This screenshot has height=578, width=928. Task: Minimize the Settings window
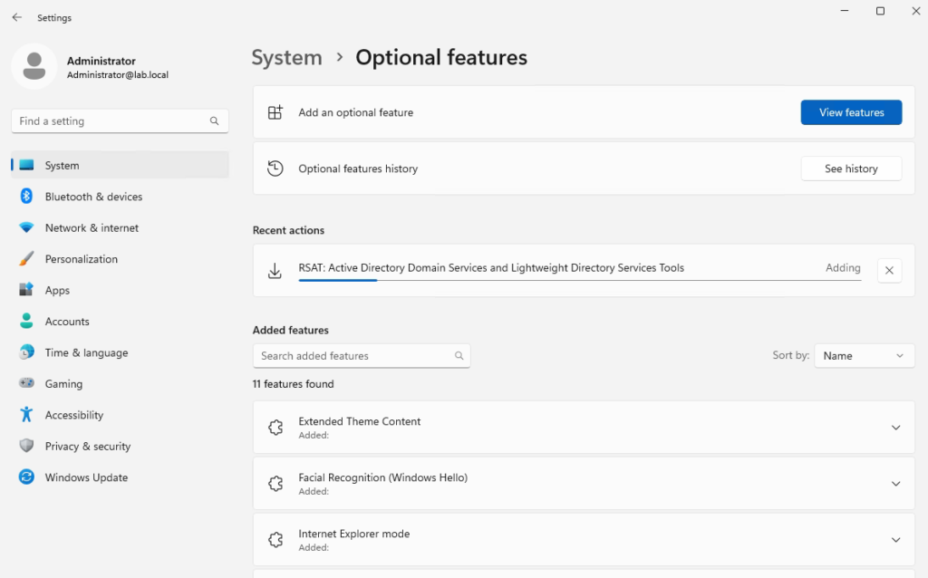click(x=845, y=11)
